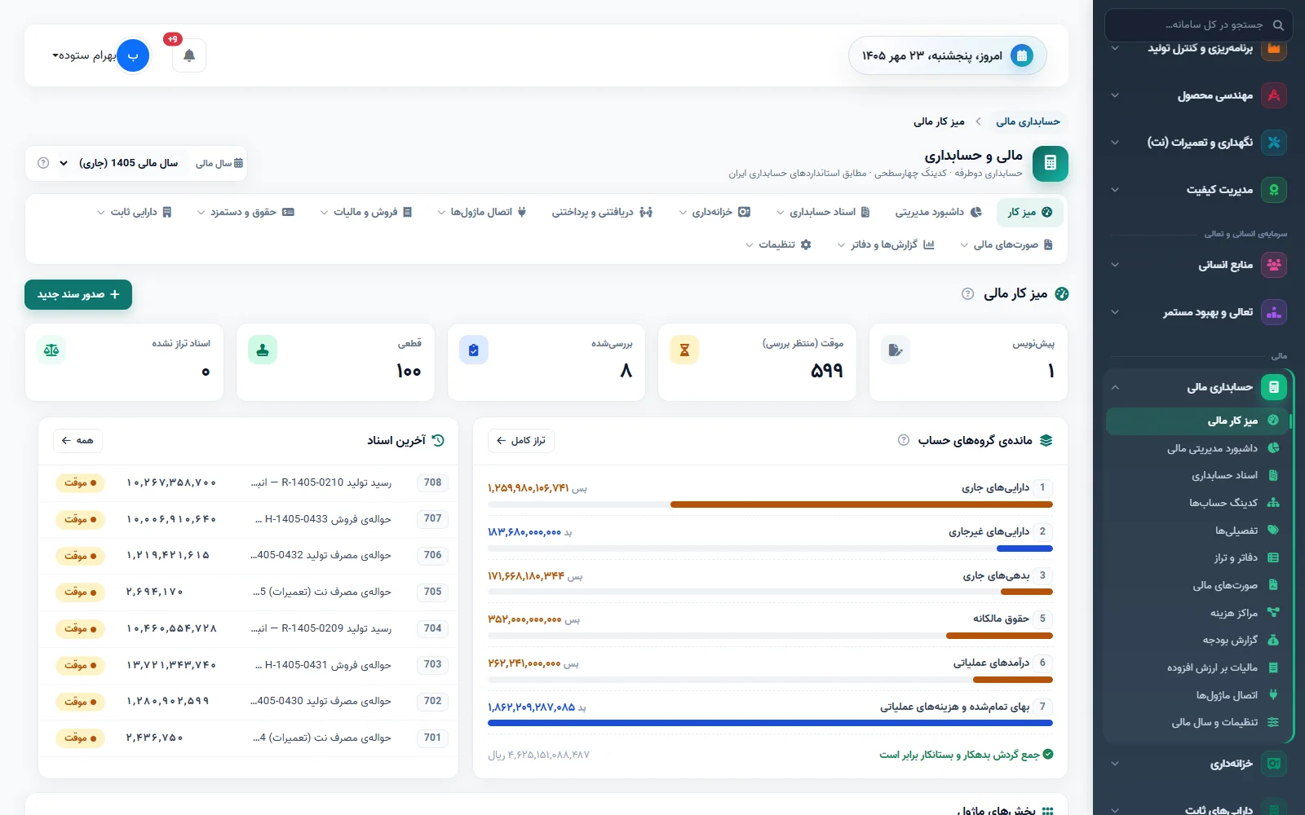Image resolution: width=1305 pixels, height=815 pixels.
Task: Click the حسابداری مالی breadcrumb link
Action: pos(1028,121)
